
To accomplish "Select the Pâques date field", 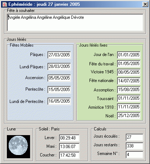I will [59, 55].
